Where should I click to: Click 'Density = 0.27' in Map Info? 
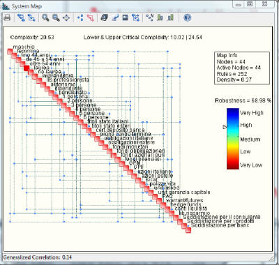(x=234, y=79)
